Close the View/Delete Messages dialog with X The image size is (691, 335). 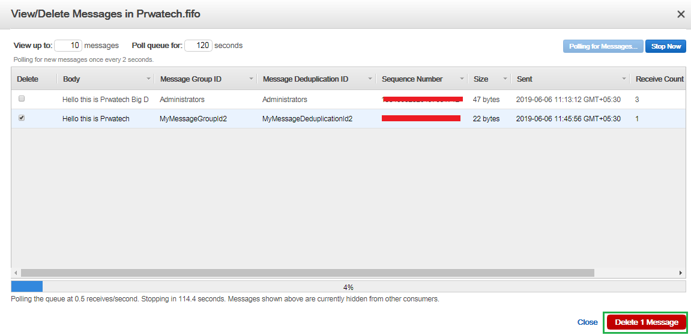point(680,14)
